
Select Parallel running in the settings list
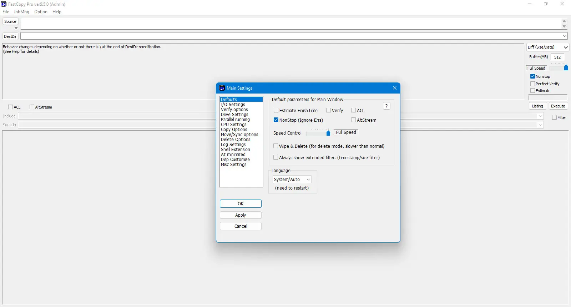241,120
